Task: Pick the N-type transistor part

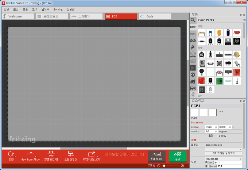Action: pos(219,41)
